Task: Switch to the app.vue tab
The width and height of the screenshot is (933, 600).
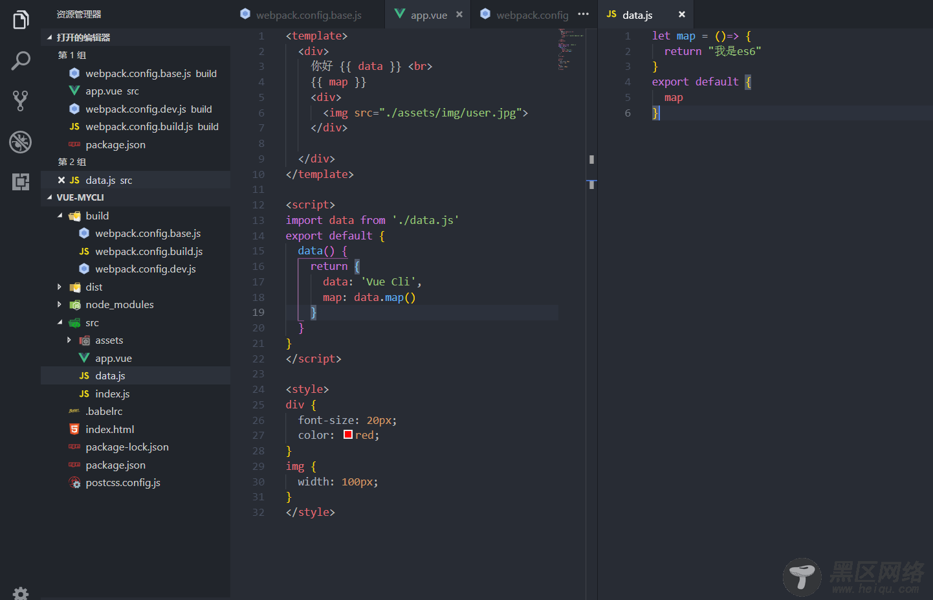Action: click(428, 14)
